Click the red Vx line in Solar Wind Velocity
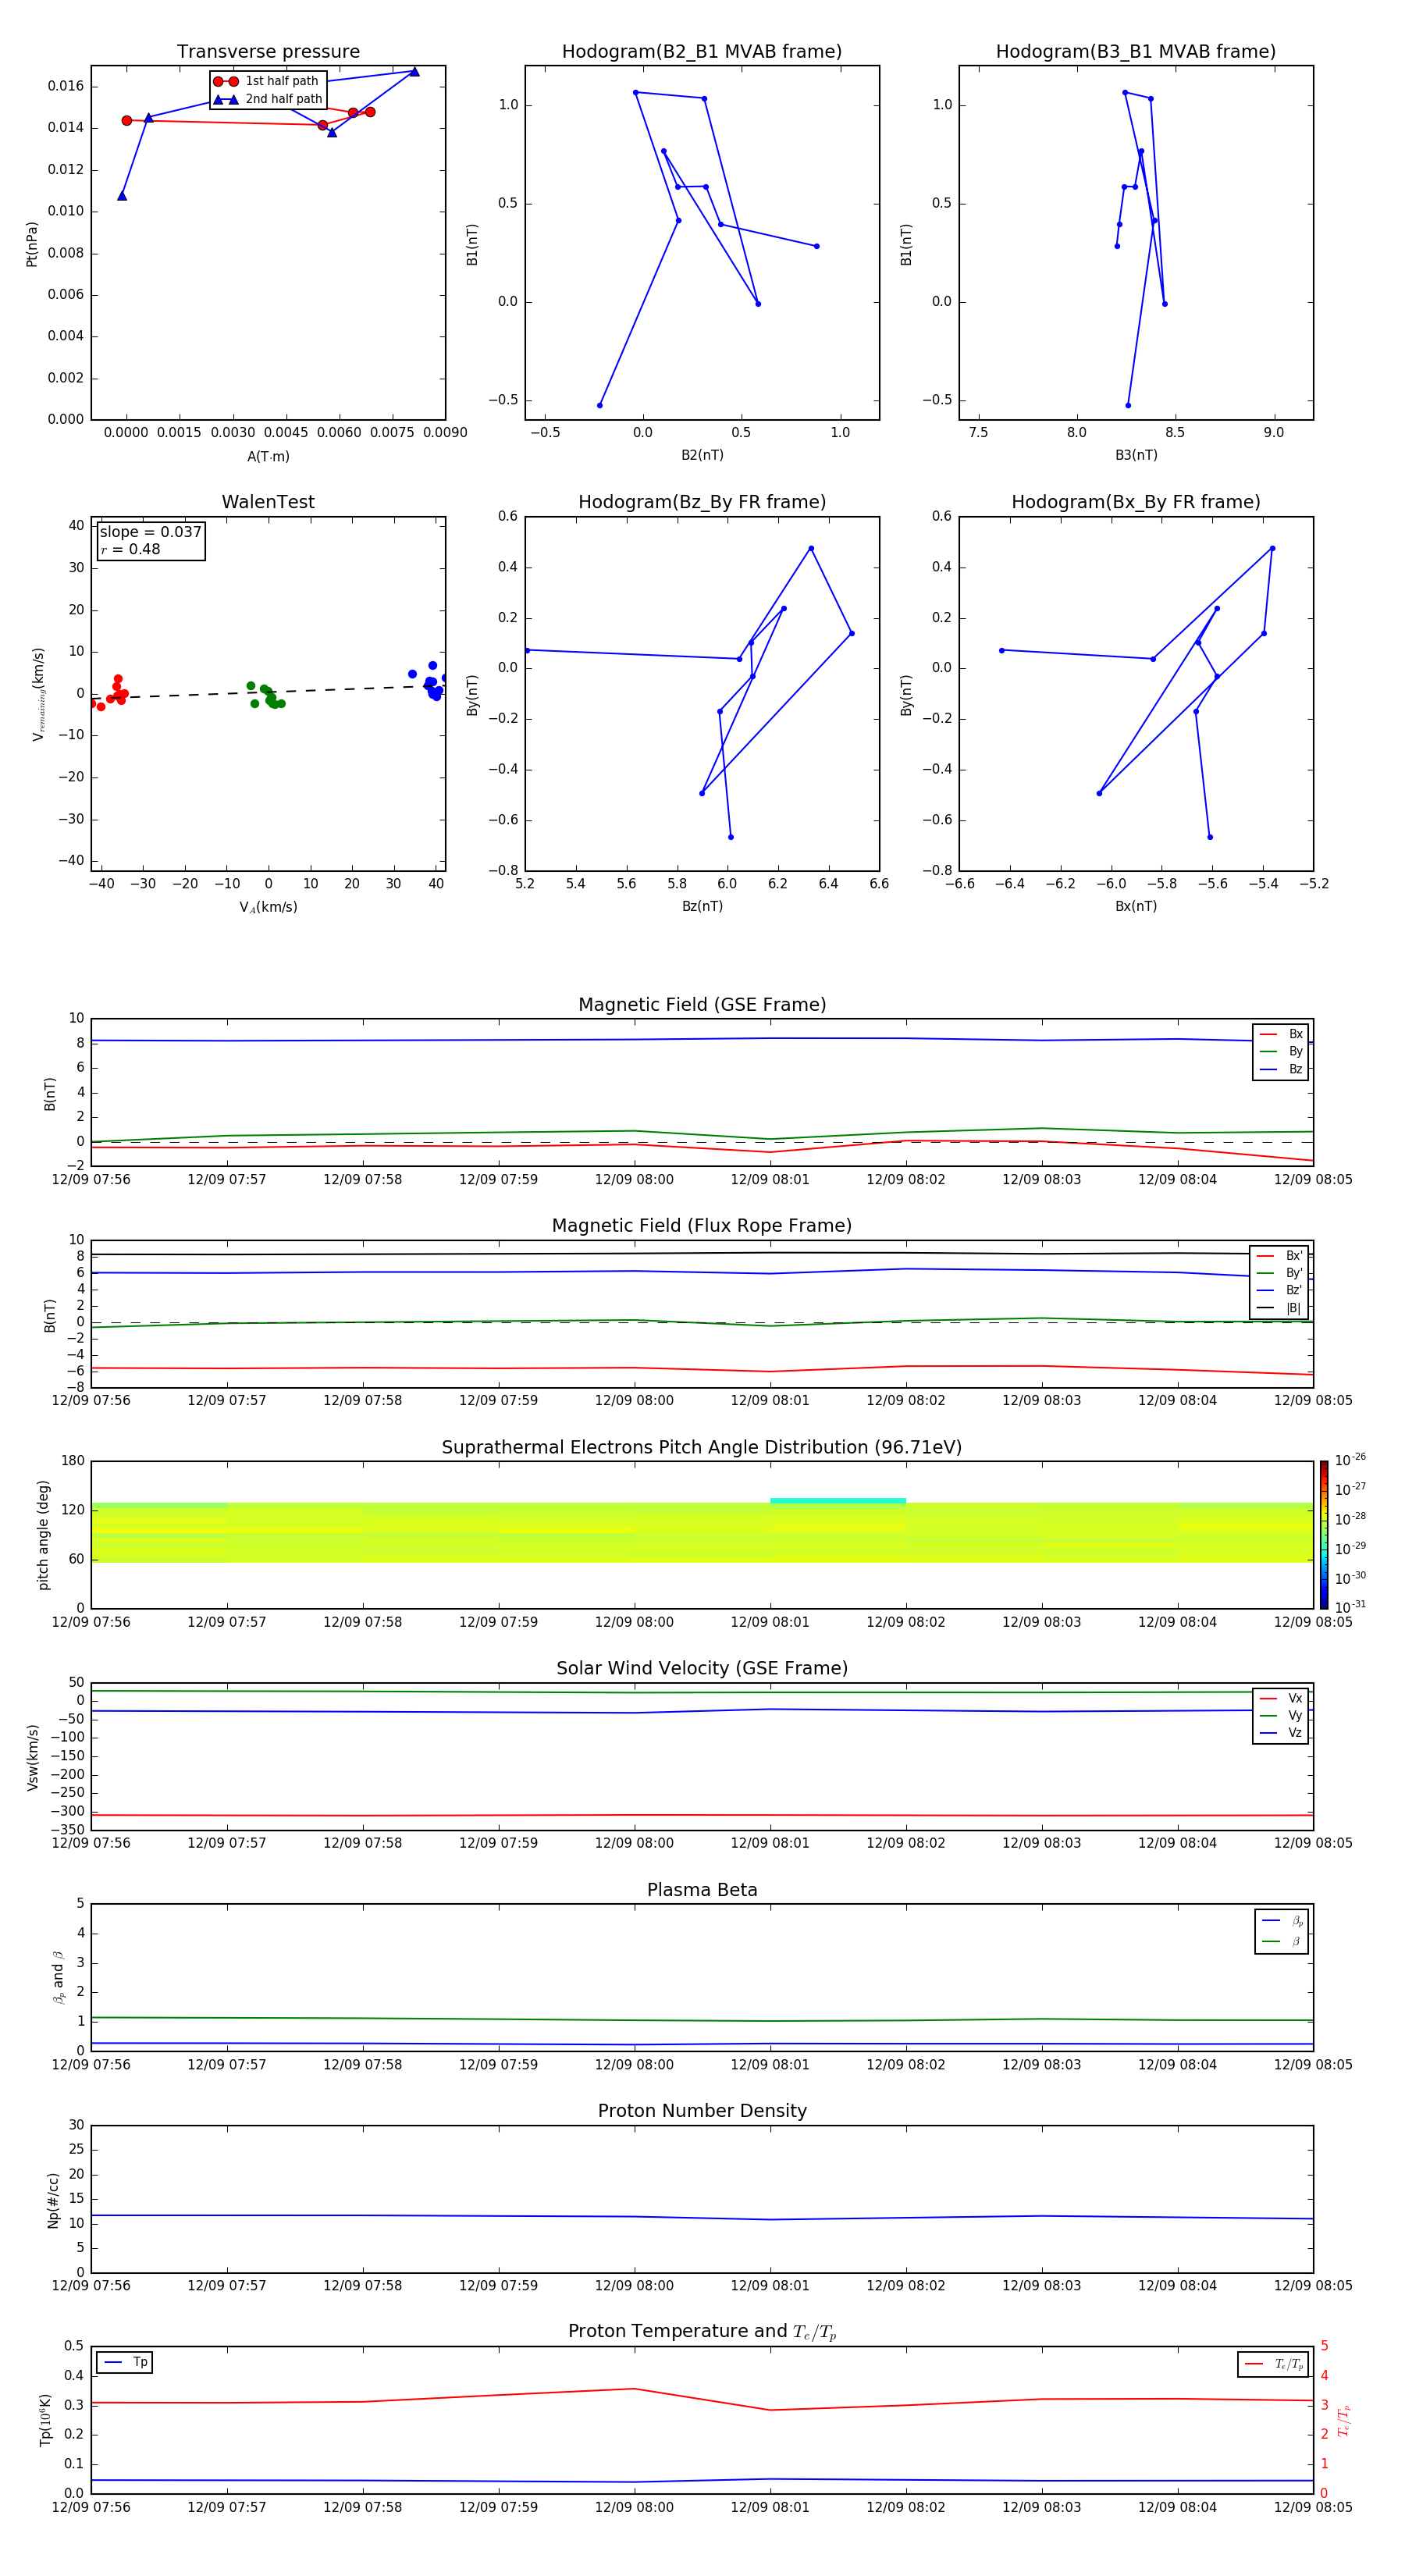1405x2576 pixels. pos(702,1815)
